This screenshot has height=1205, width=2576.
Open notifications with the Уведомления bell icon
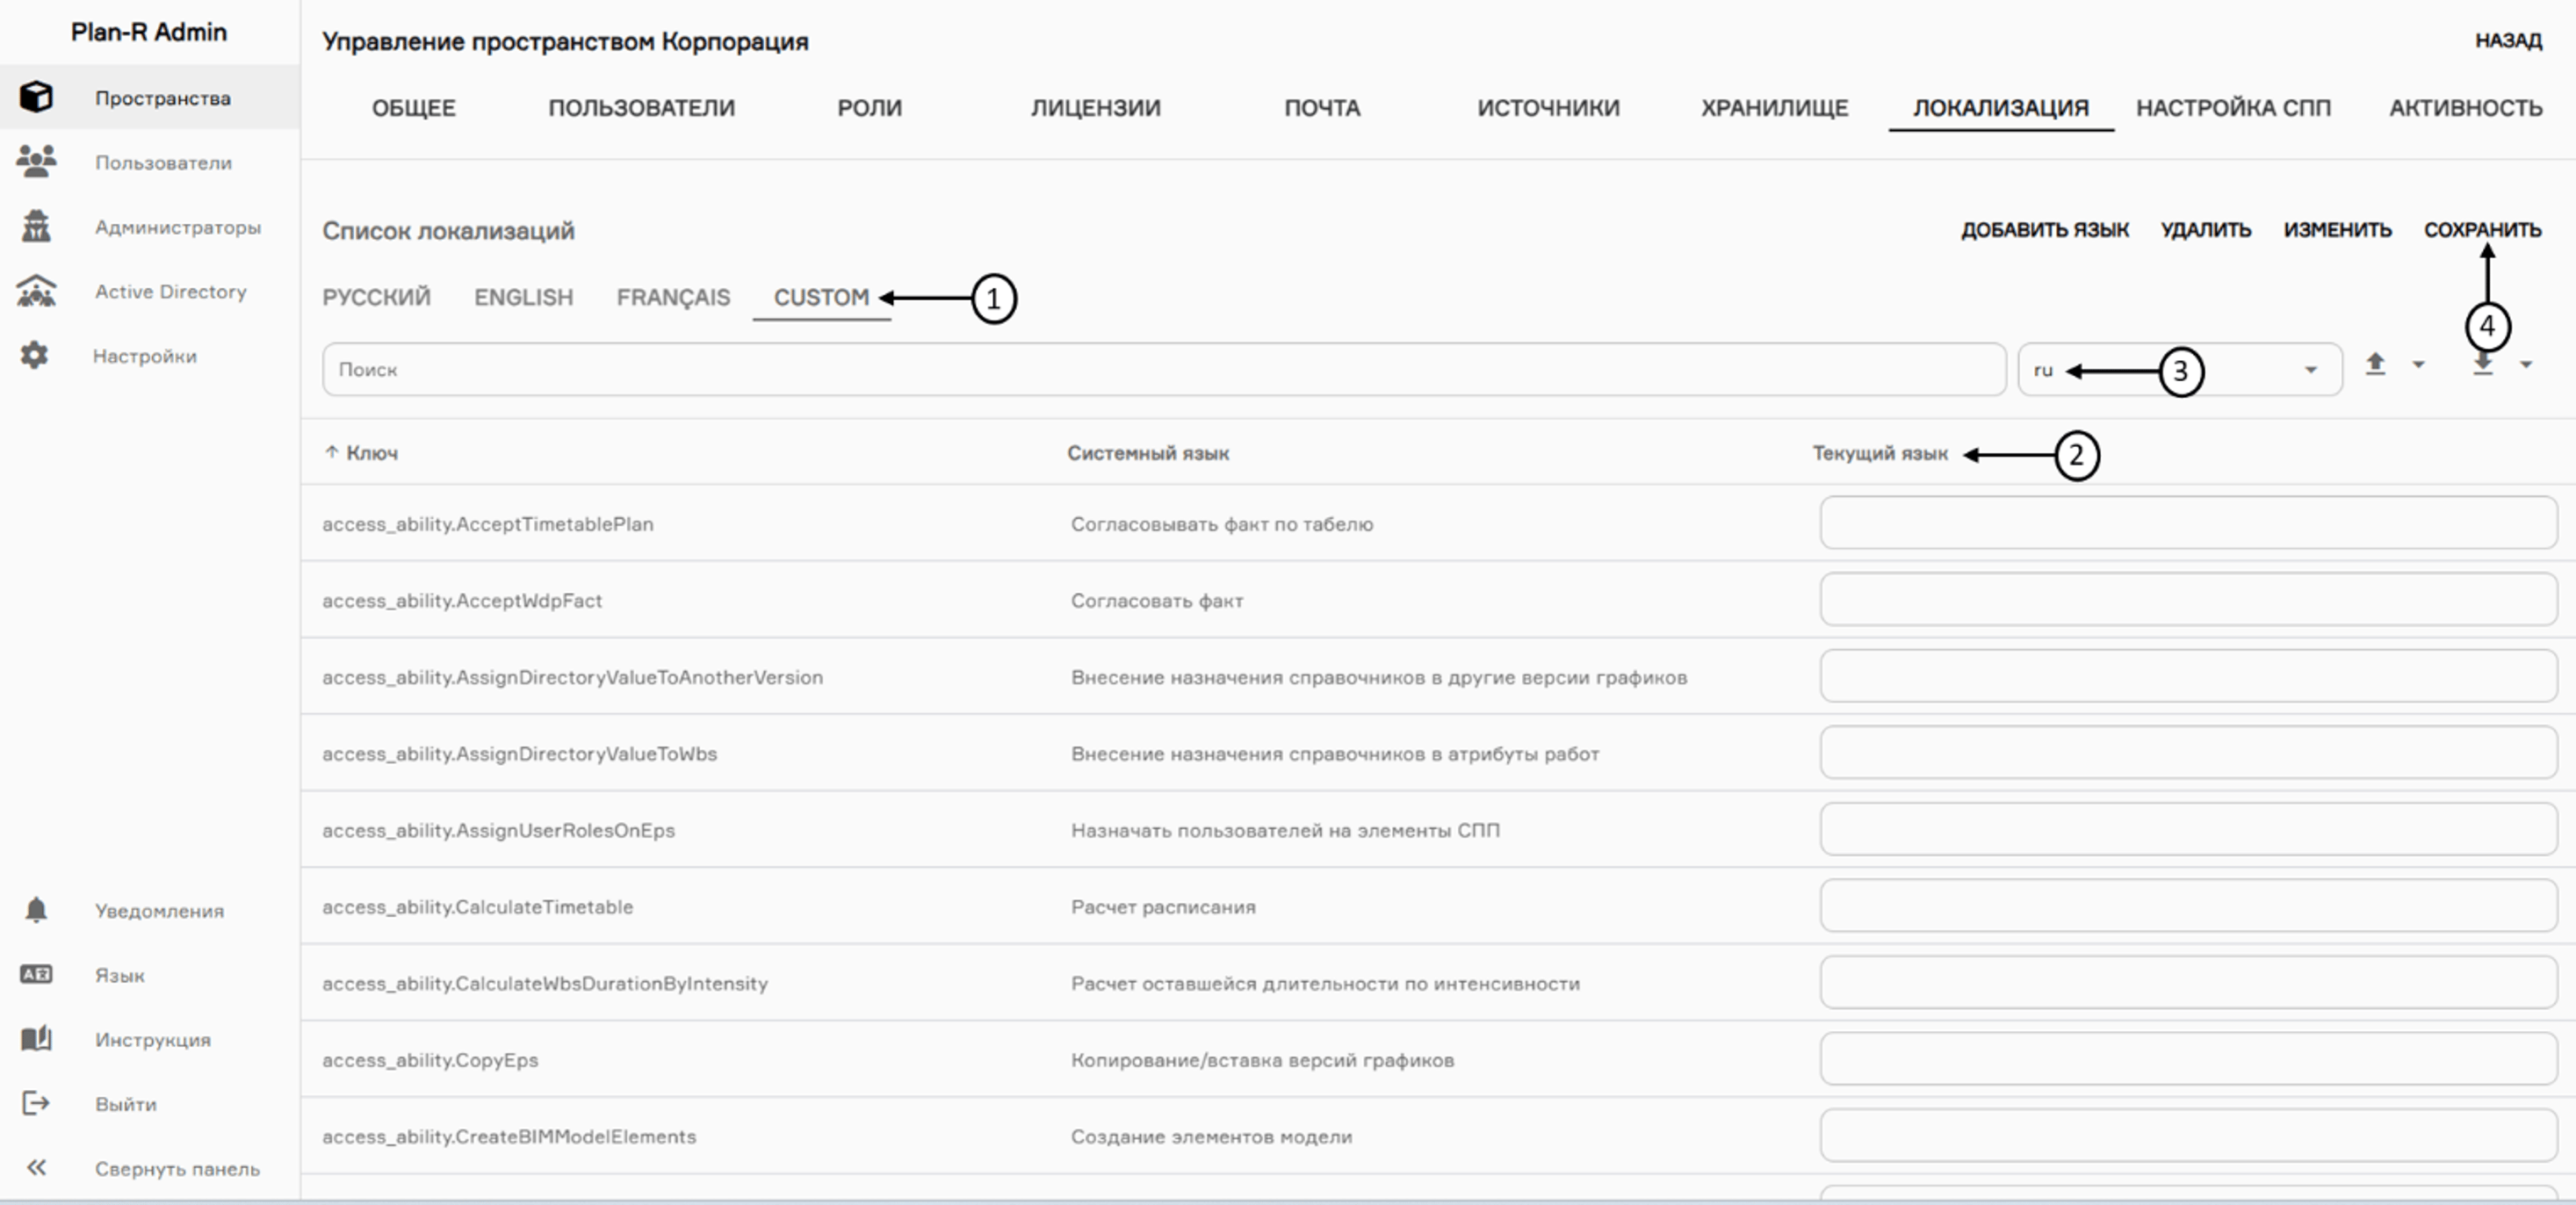[36, 910]
